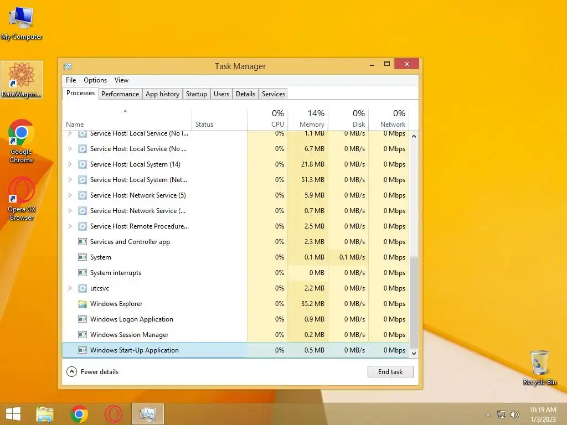Click the icon beside Windows Session Manager
This screenshot has height=425, width=567.
point(83,335)
